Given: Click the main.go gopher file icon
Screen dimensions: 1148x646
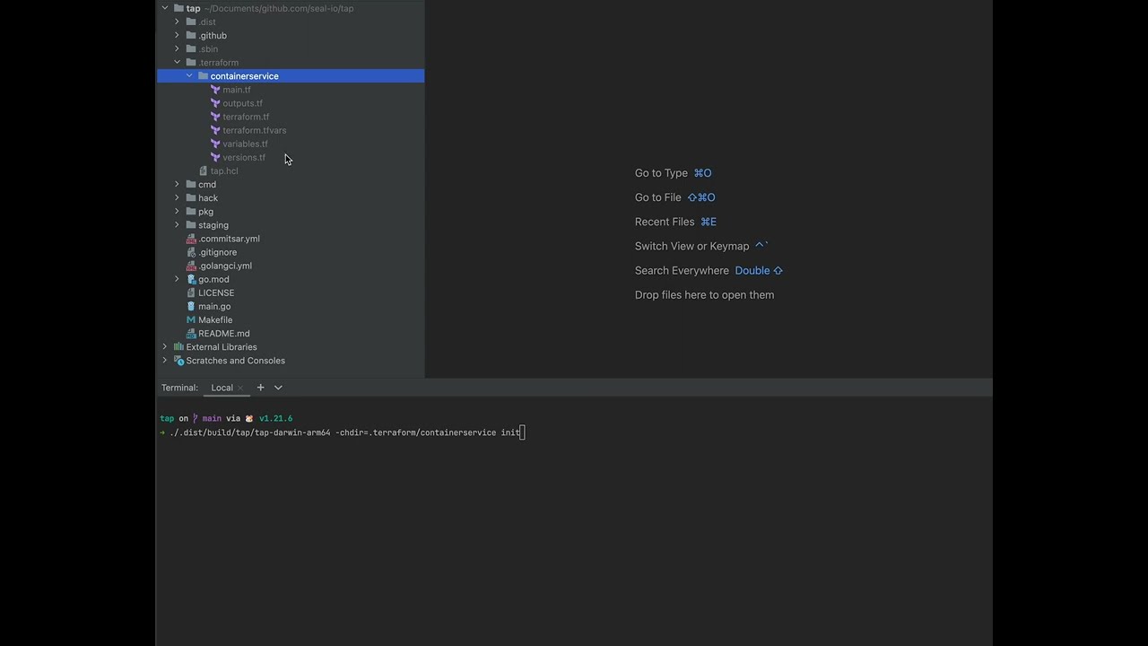Looking at the screenshot, I should pyautogui.click(x=191, y=306).
